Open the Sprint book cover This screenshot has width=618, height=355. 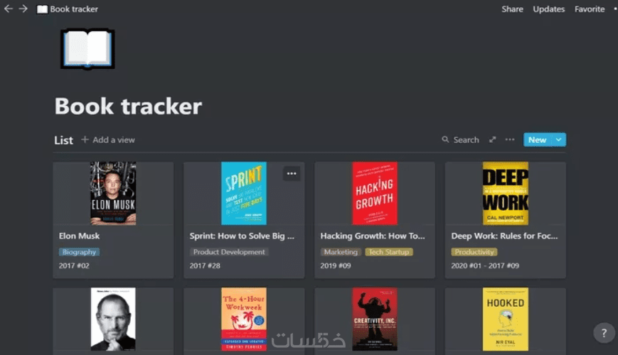[244, 193]
